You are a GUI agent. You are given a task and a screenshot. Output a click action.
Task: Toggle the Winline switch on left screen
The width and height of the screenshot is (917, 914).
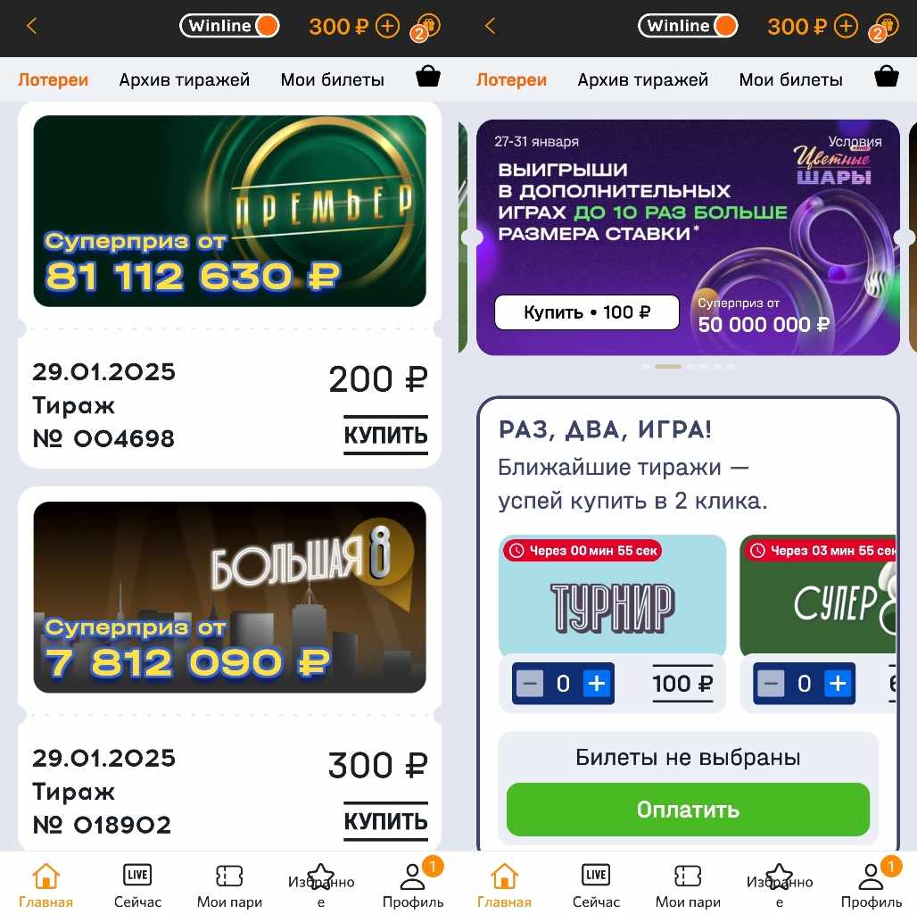click(x=230, y=26)
